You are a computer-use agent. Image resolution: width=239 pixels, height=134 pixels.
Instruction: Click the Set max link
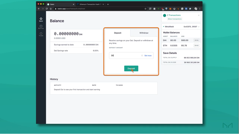pos(148,56)
